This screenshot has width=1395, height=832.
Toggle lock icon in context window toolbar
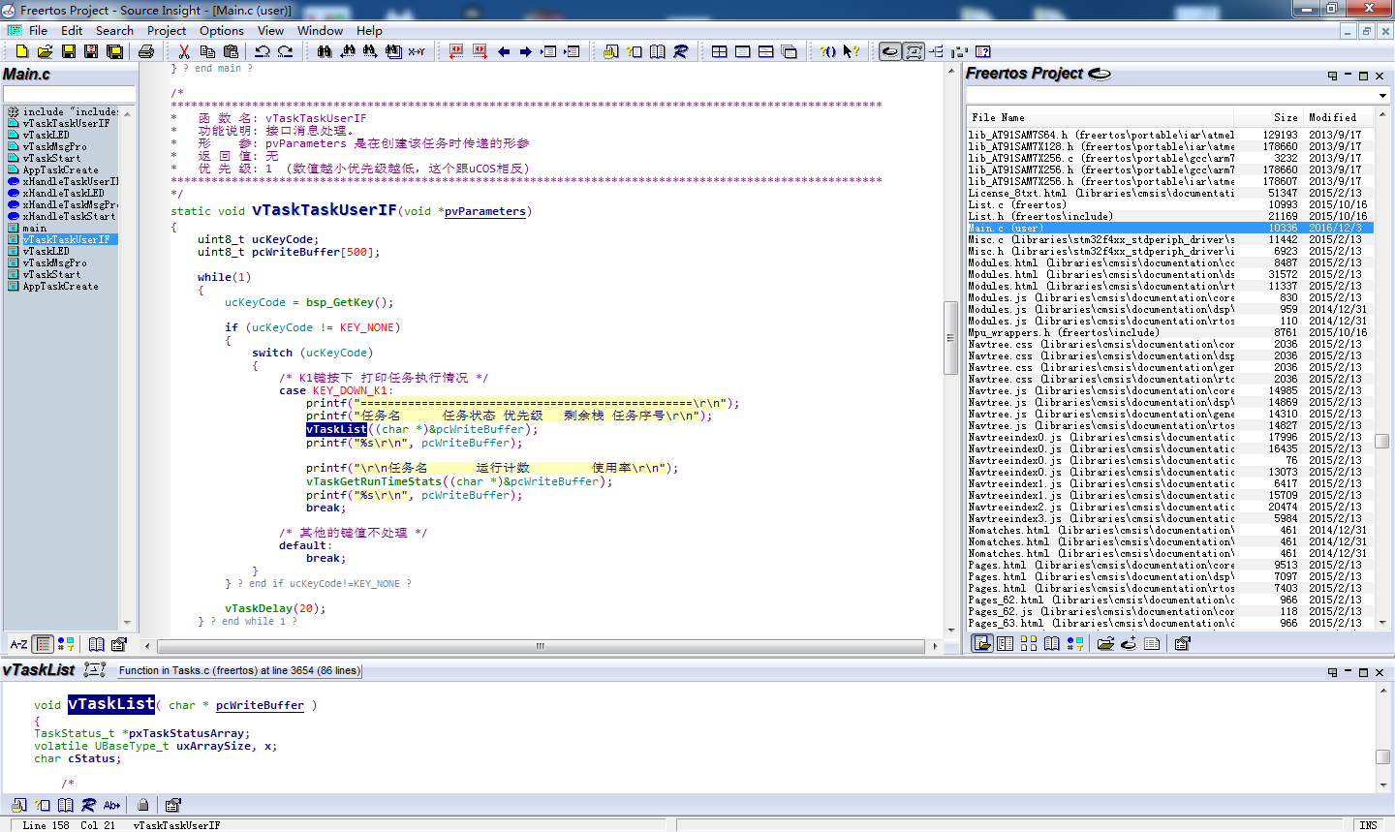click(143, 805)
